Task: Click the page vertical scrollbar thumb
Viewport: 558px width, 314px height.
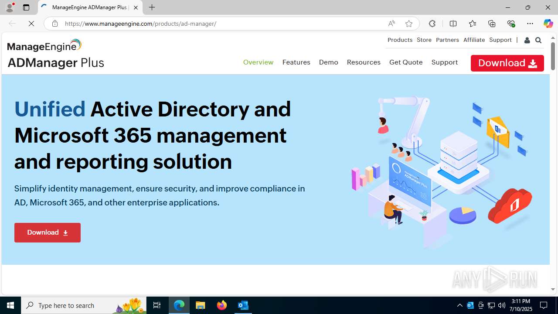Action: coord(553,56)
